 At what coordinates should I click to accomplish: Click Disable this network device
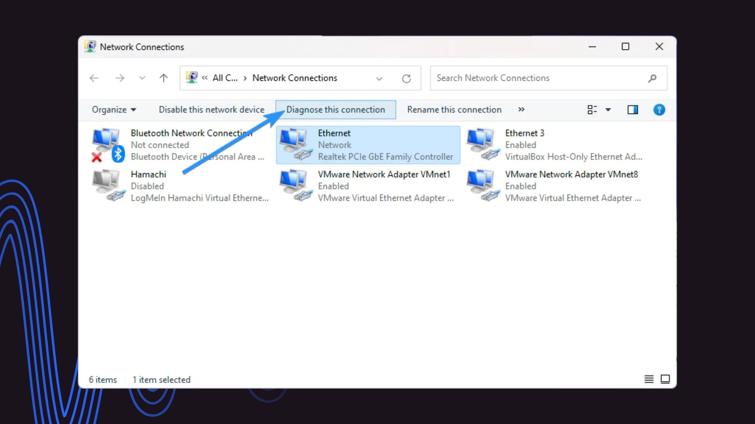(x=212, y=110)
